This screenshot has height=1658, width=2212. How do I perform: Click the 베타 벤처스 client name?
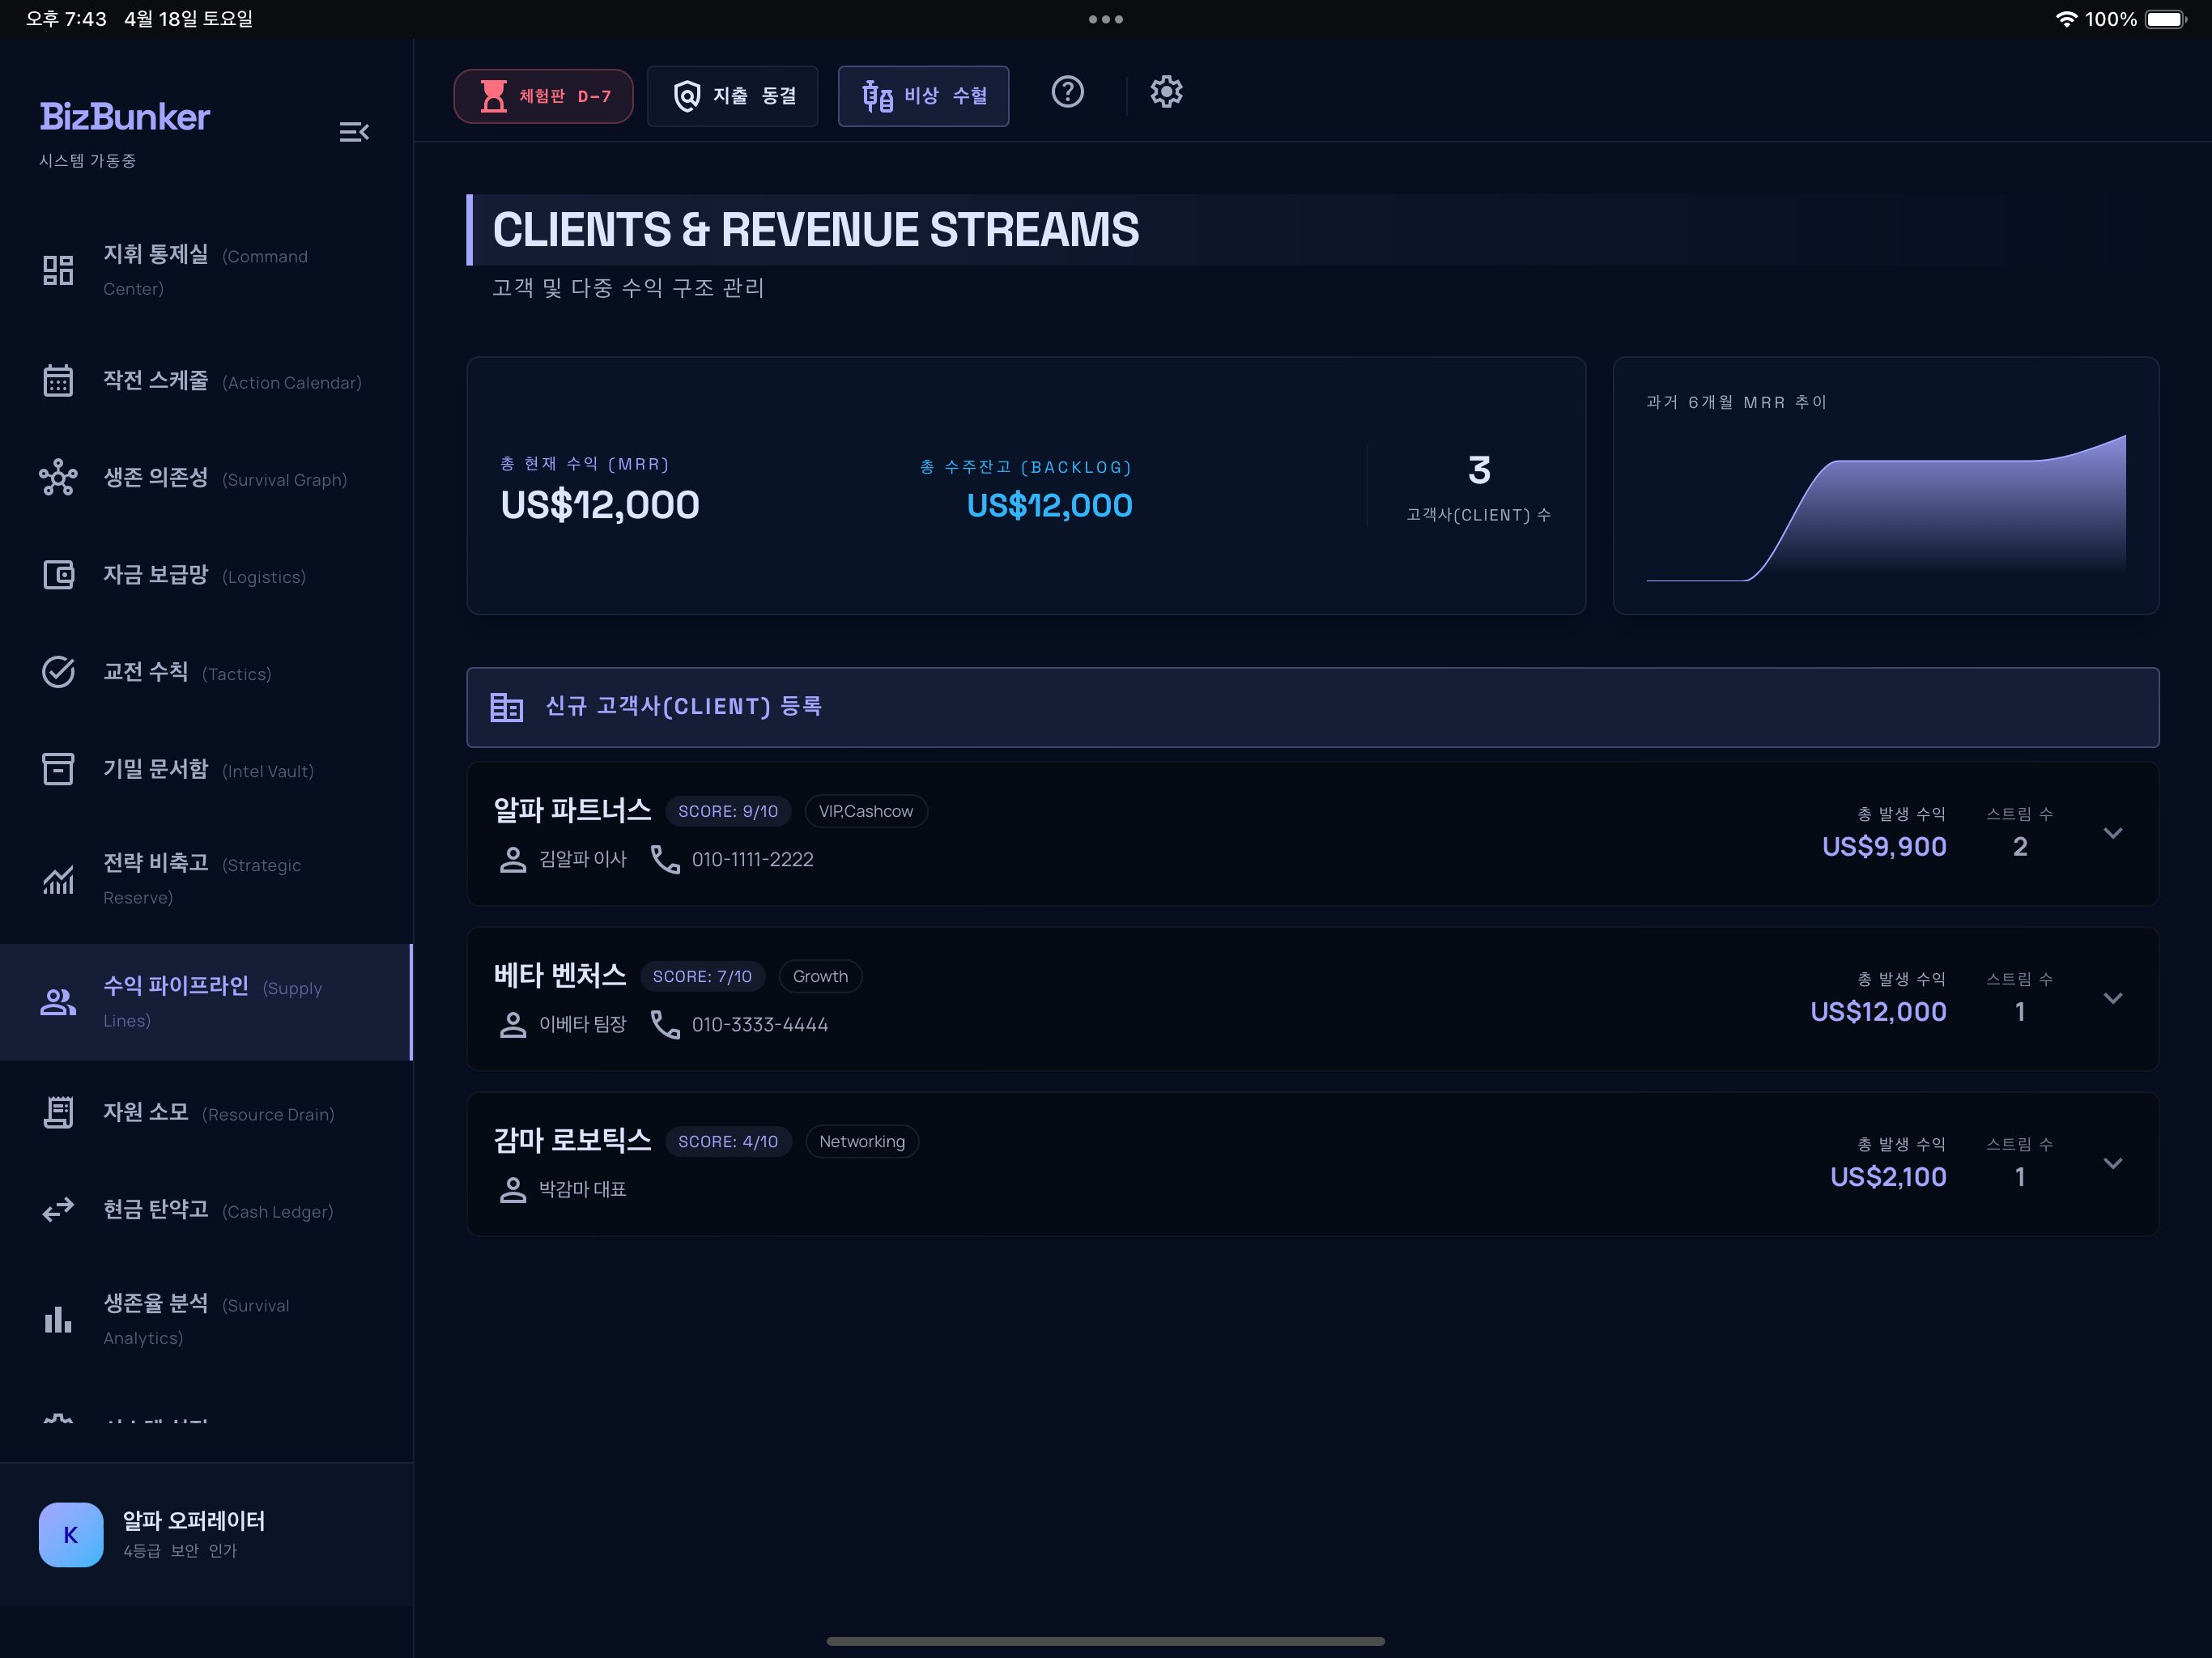(560, 975)
